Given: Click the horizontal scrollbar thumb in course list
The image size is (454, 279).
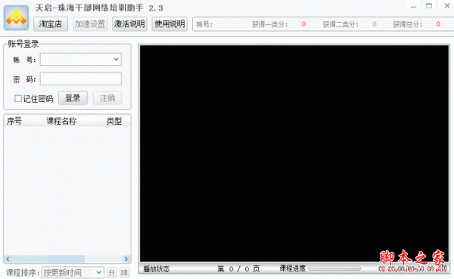Looking at the screenshot, I should 67,259.
